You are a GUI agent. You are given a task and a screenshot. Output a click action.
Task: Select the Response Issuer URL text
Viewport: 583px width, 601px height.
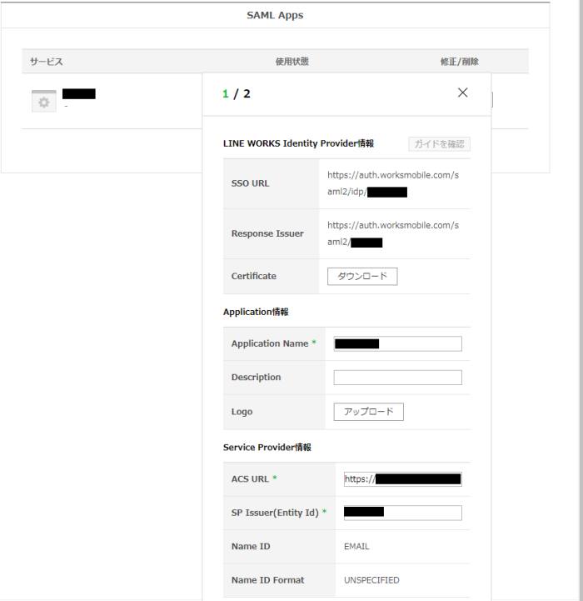tap(393, 233)
